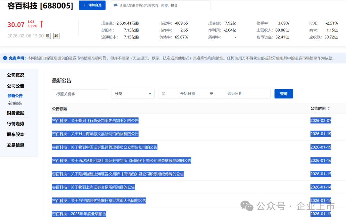The image size is (346, 220).
Task: Click the 开始日期 field
Action: point(187,94)
